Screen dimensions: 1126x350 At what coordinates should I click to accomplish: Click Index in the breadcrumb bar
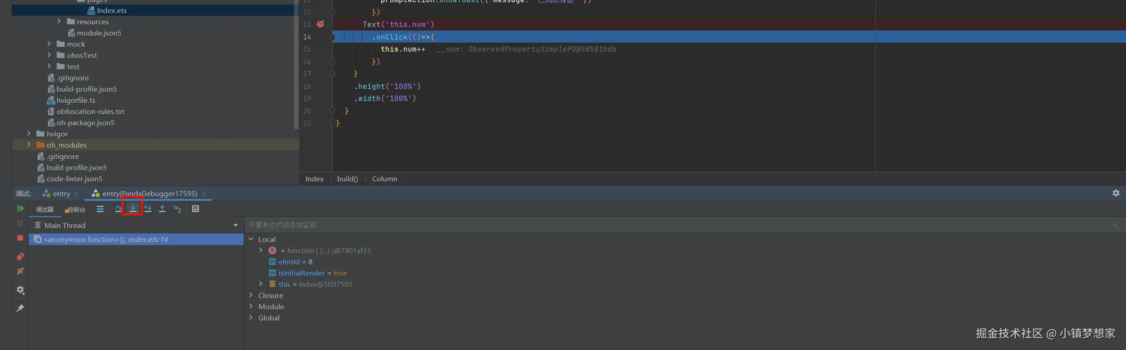(x=315, y=179)
